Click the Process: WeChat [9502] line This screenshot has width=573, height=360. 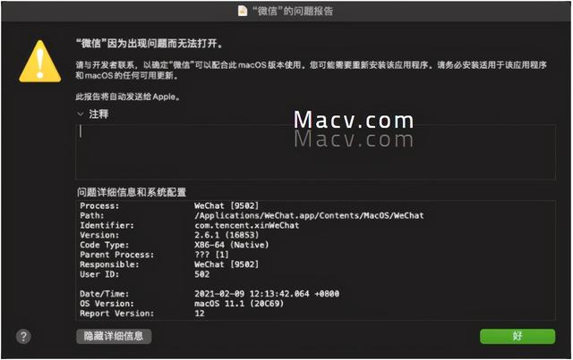tap(169, 205)
